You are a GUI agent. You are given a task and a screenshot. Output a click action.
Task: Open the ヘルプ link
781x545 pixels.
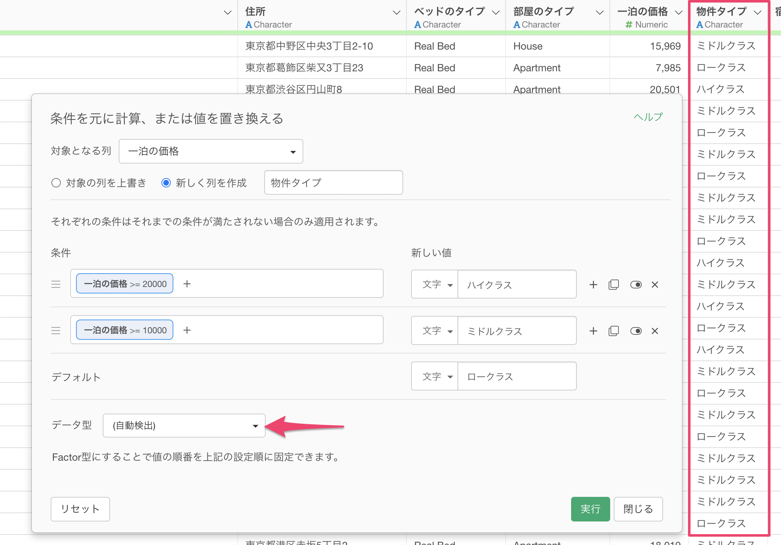[x=648, y=117]
